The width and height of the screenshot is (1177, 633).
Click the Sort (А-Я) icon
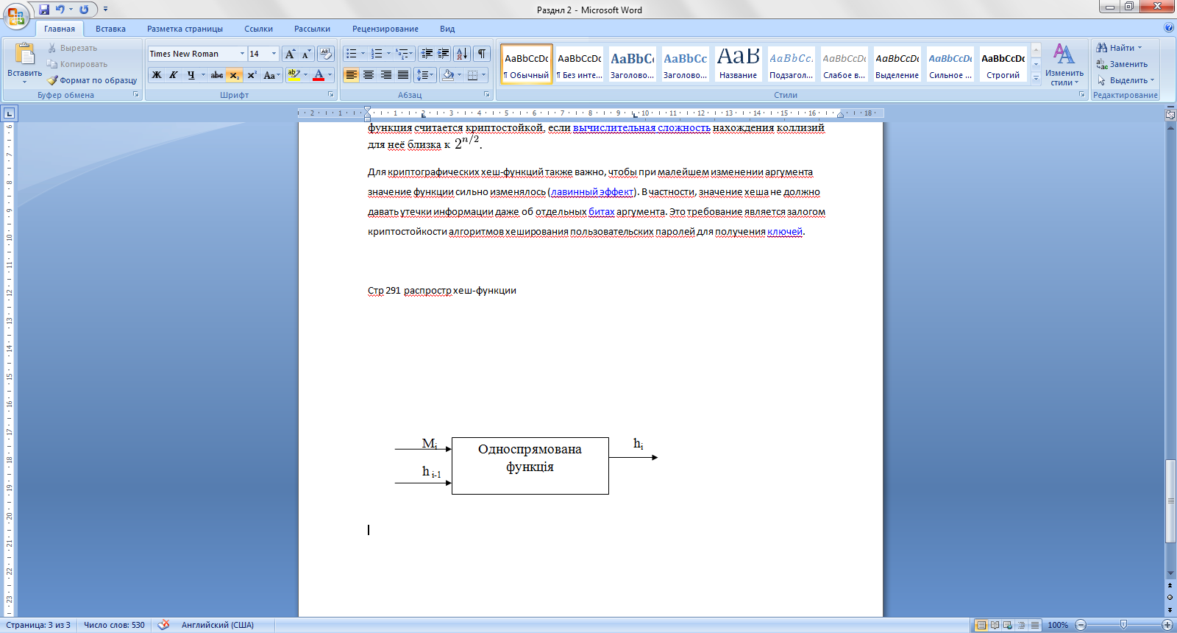pos(462,54)
